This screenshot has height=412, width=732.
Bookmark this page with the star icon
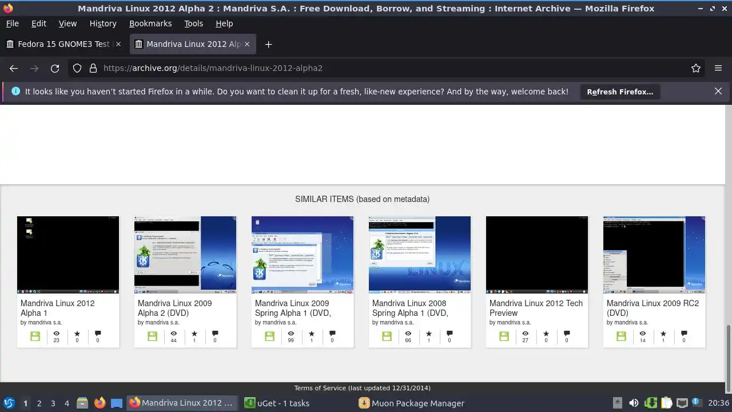click(696, 68)
